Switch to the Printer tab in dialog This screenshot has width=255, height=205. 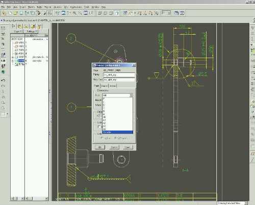tap(105, 86)
